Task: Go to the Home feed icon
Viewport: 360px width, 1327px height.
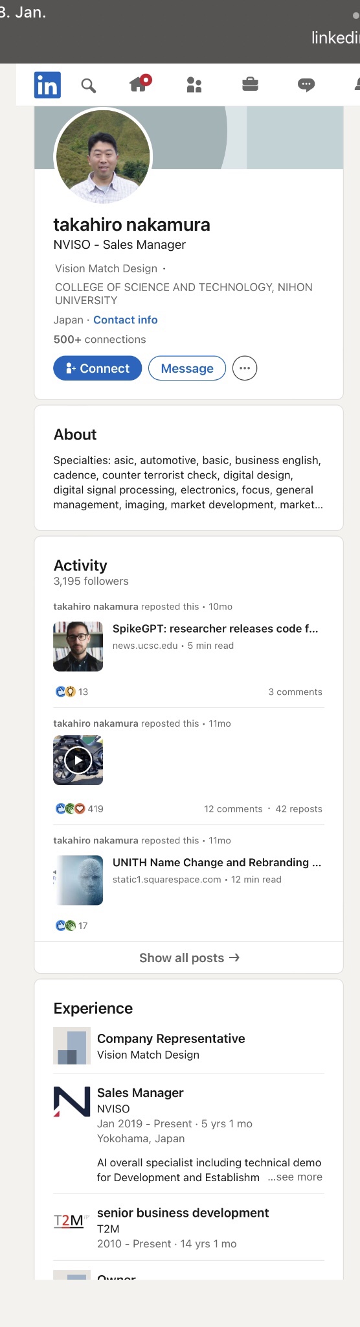Action: 139,84
